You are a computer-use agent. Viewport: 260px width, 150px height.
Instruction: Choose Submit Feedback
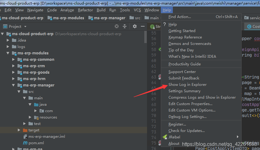point(201,78)
